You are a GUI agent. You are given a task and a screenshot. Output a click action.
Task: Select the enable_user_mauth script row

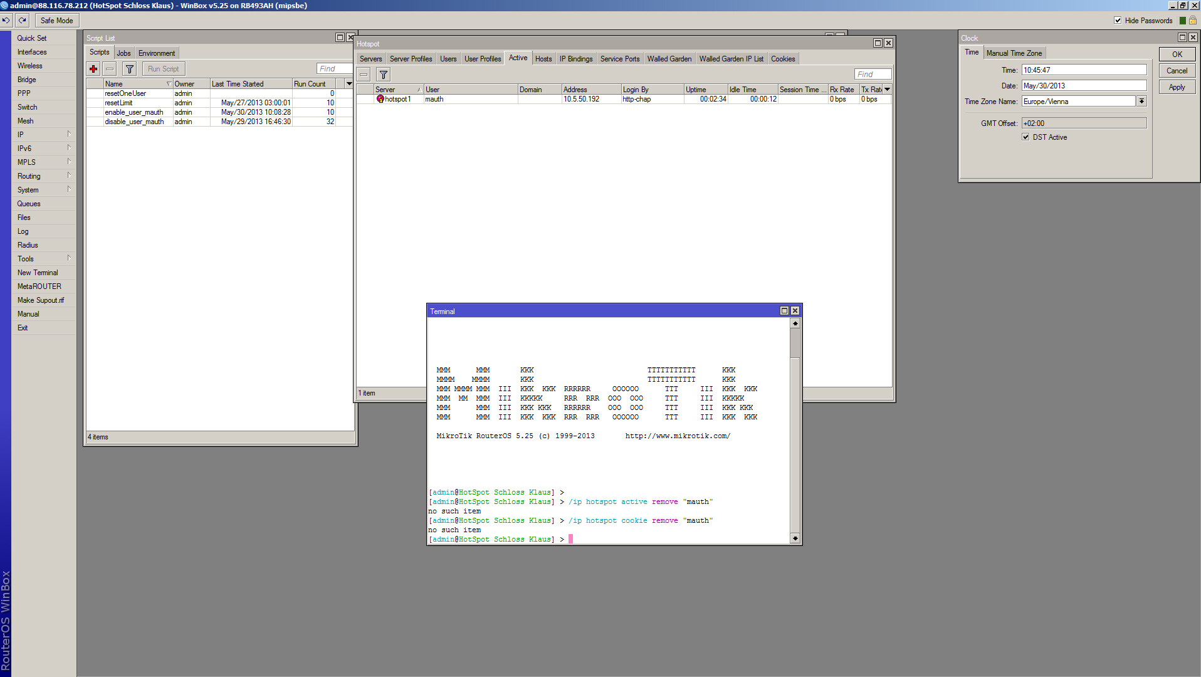tap(219, 112)
